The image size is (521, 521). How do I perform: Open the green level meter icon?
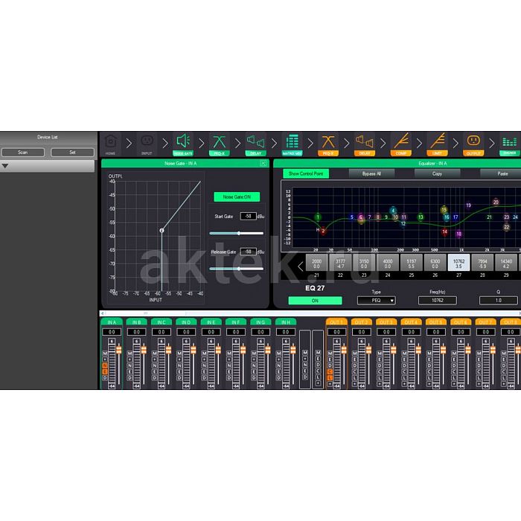coord(510,144)
